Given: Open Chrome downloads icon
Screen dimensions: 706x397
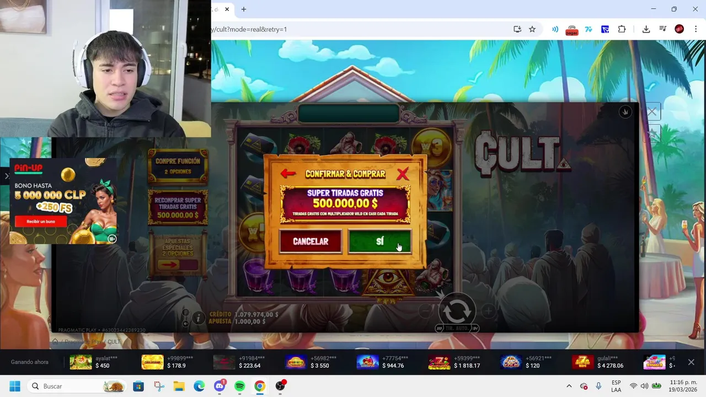Looking at the screenshot, I should 646,29.
